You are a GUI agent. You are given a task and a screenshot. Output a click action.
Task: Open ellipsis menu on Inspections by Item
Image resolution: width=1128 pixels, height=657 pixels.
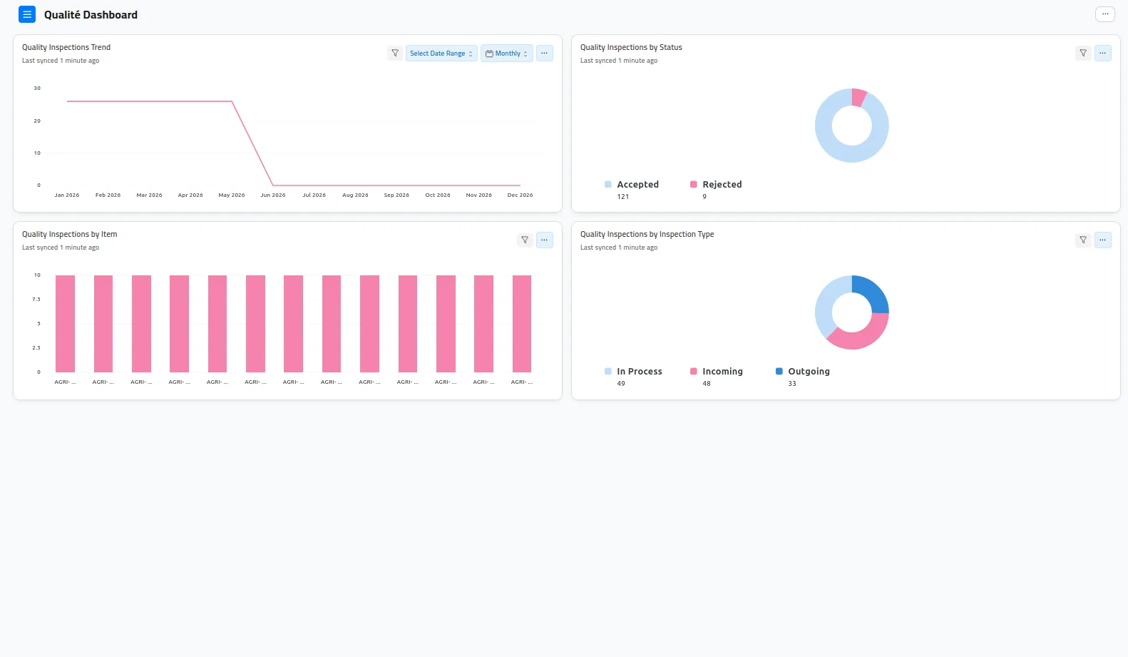coord(544,240)
